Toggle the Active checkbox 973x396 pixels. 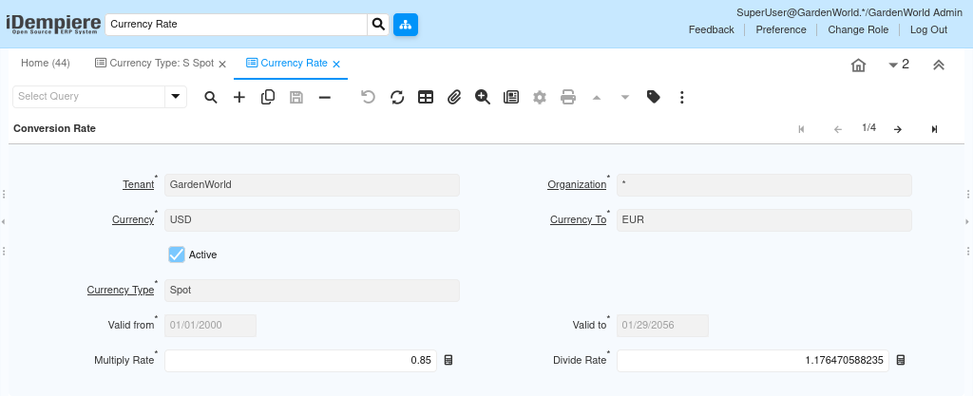(177, 255)
